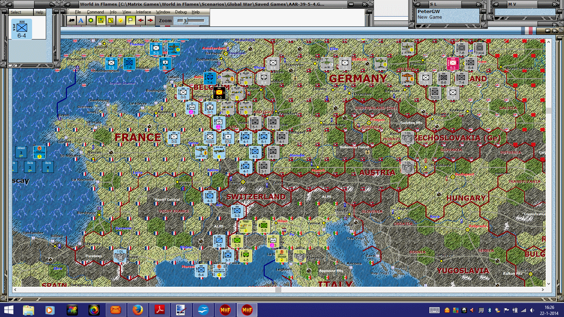Select the blue 6-4 unit near Marseilles
This screenshot has width=564, height=317.
[x=201, y=271]
